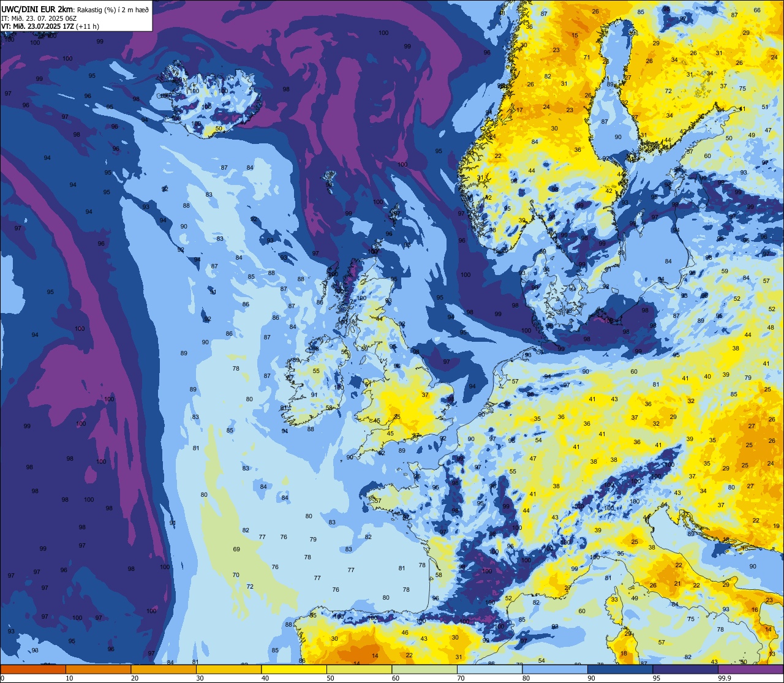Click the '69' humidity value over the Atlantic
Image resolution: width=784 pixels, height=683 pixels.
tap(236, 549)
